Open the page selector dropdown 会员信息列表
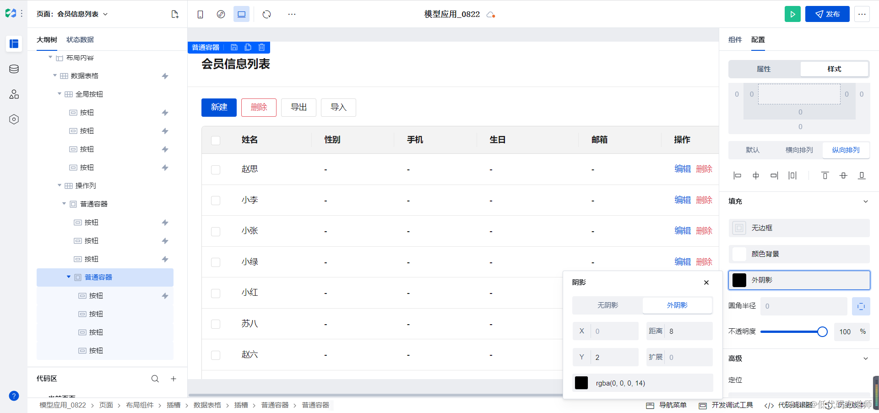This screenshot has width=879, height=413. tap(72, 14)
